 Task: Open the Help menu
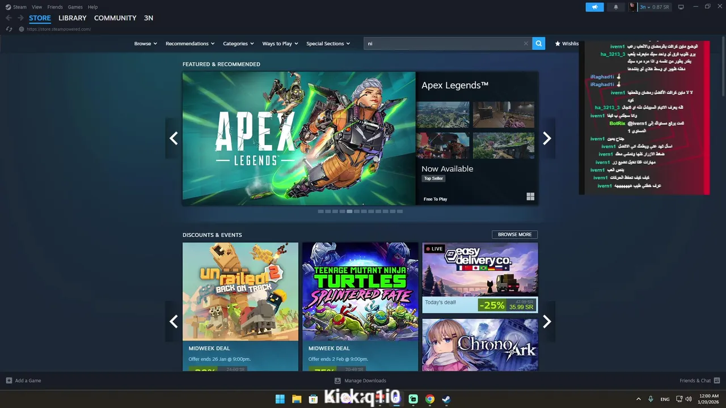(93, 7)
